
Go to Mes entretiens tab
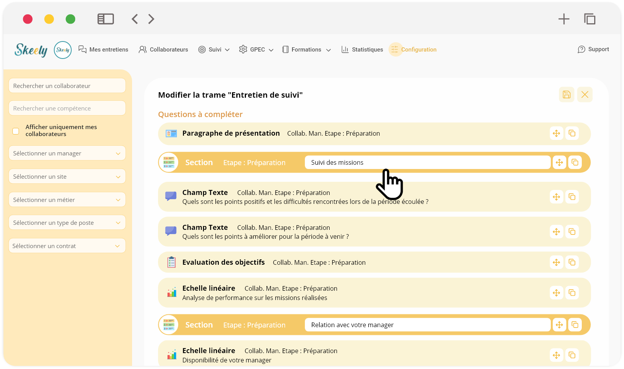tap(103, 50)
